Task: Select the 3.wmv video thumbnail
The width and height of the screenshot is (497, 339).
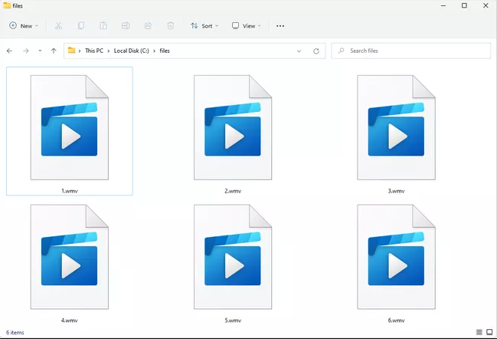Action: (x=396, y=127)
